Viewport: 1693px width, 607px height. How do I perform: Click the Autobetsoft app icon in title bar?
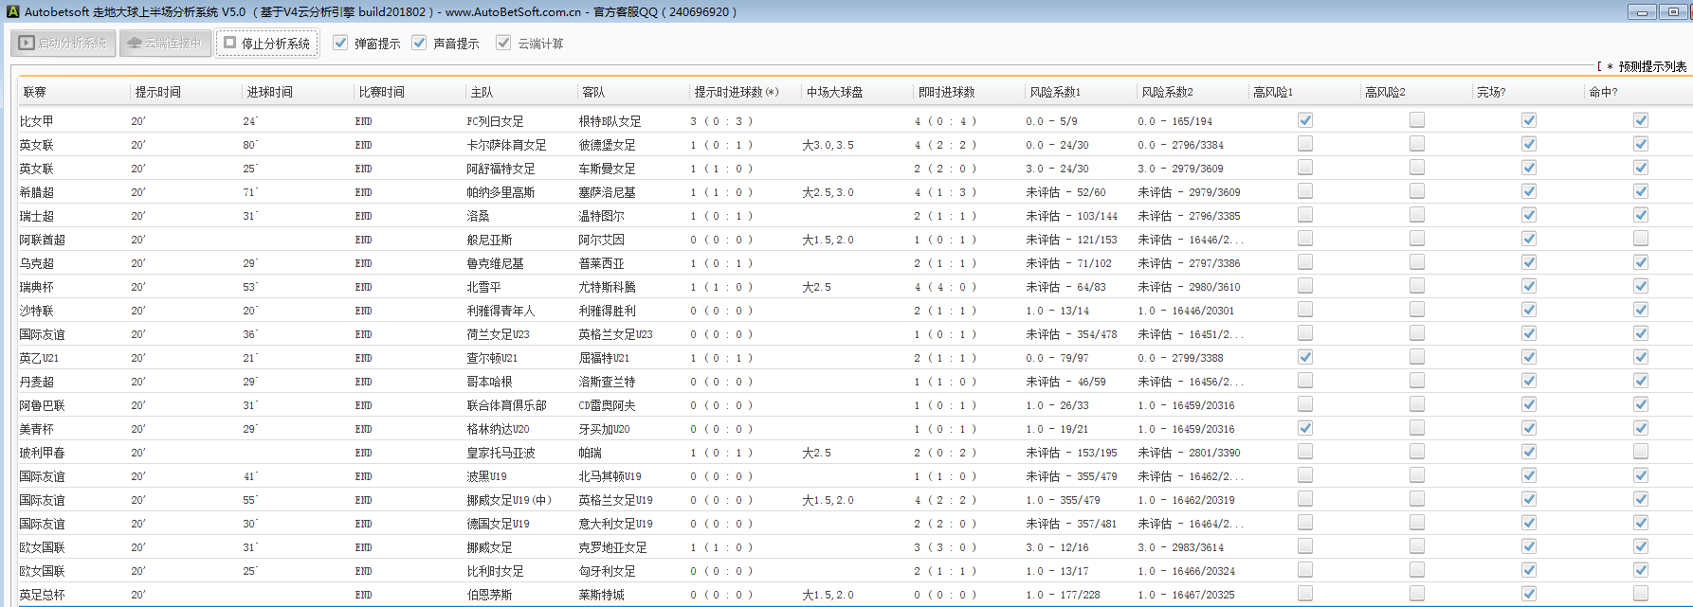click(12, 11)
